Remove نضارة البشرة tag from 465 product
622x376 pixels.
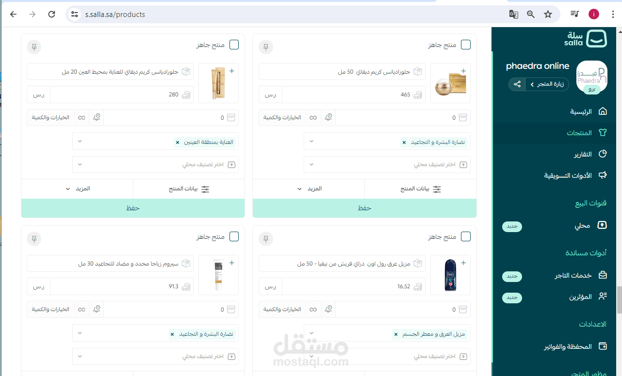(x=404, y=142)
